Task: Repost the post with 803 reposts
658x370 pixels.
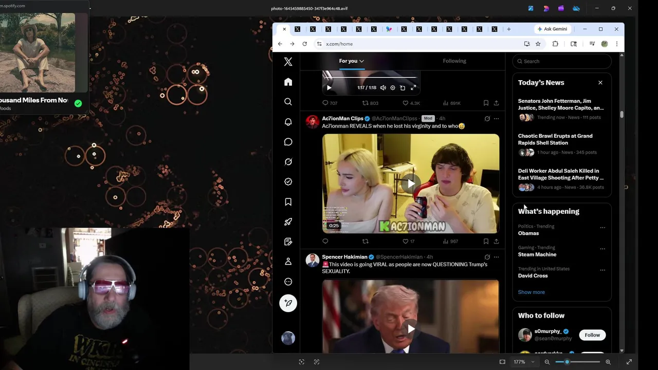Action: point(365,103)
